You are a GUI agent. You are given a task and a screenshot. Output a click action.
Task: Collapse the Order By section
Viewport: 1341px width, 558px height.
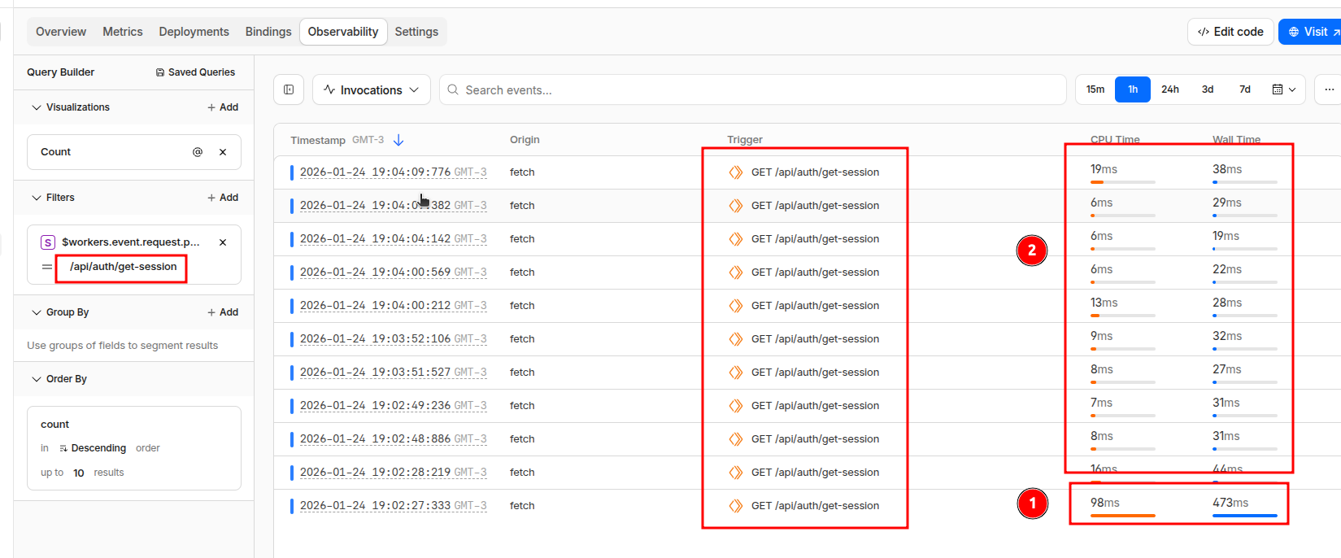tap(37, 379)
